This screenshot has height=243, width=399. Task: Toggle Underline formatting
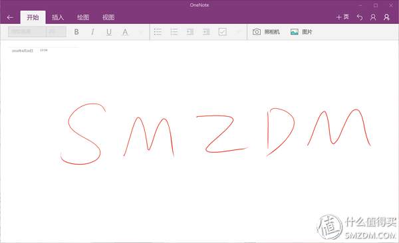point(109,32)
